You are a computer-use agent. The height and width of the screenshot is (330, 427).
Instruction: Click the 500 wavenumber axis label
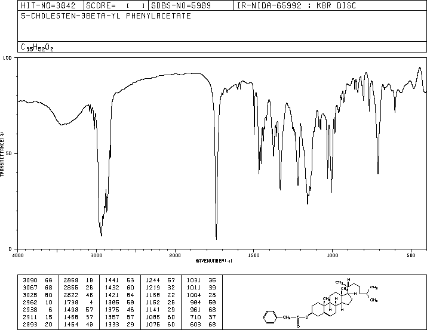[x=411, y=255]
